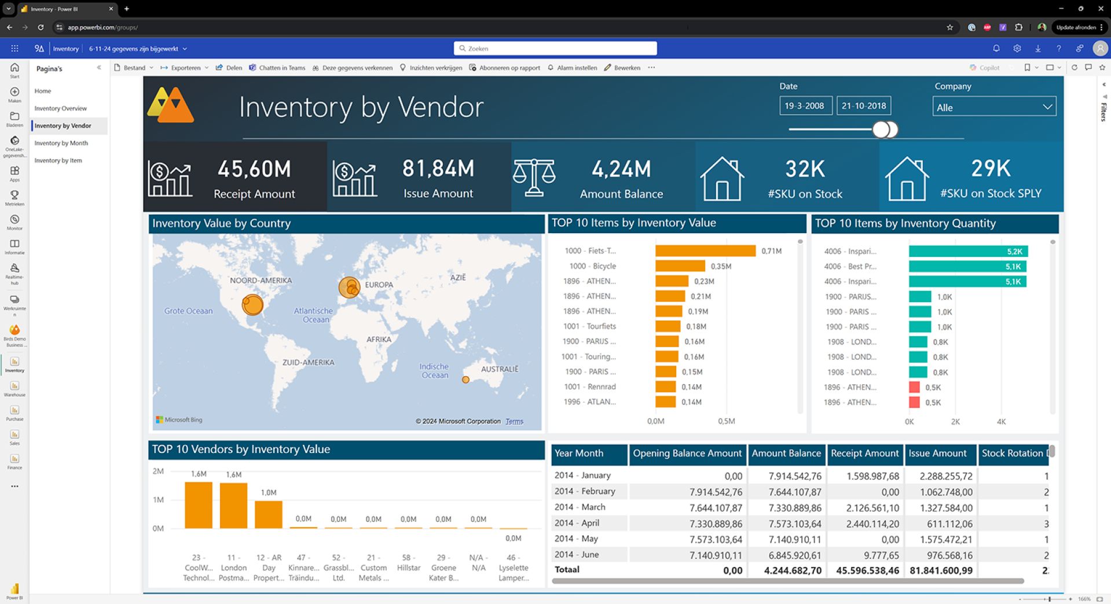Open the settings gear in header
The image size is (1111, 604).
coord(1017,49)
